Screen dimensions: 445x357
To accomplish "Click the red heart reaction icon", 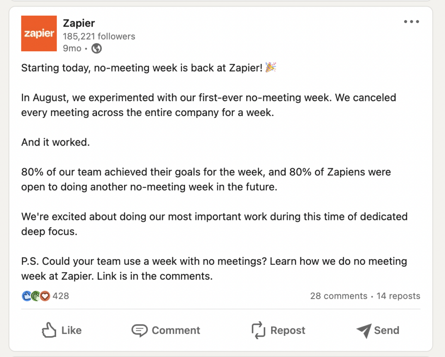I will (x=45, y=296).
